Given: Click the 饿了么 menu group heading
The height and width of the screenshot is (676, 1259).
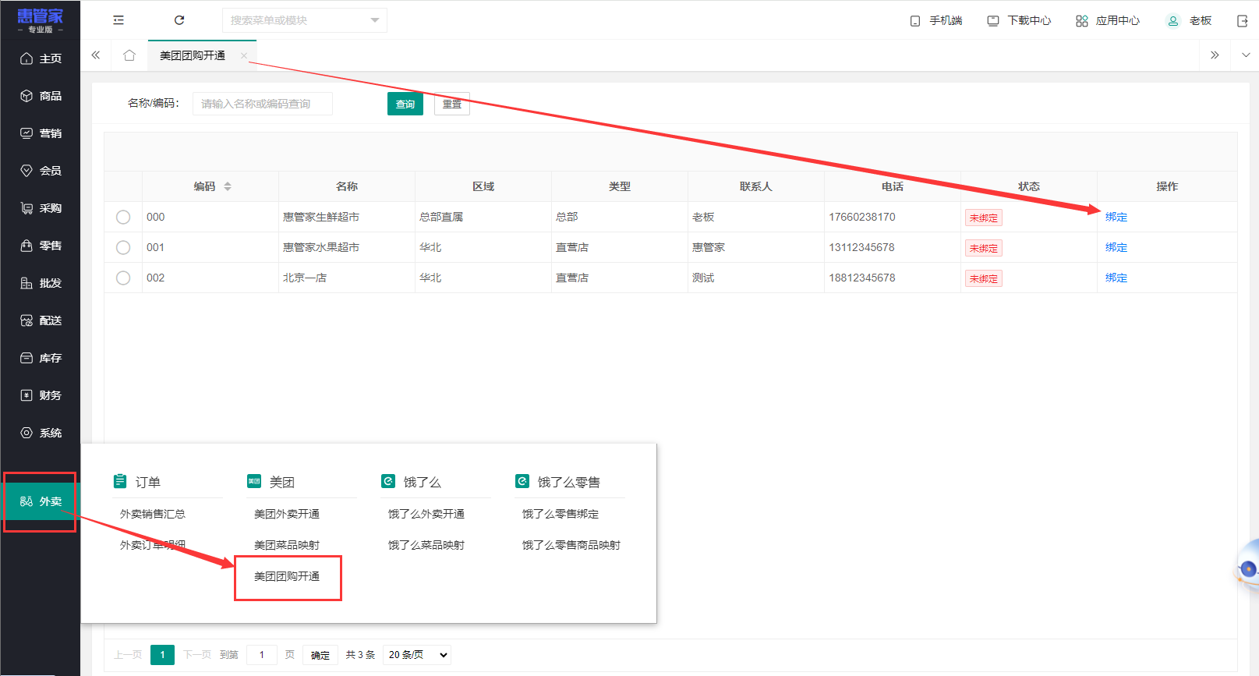Looking at the screenshot, I should (412, 482).
